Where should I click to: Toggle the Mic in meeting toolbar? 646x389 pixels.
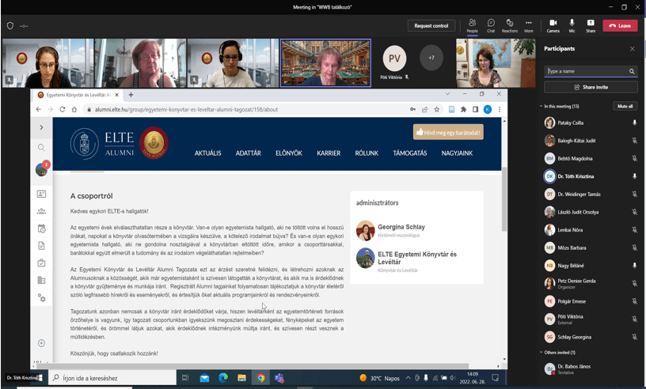[x=572, y=25]
